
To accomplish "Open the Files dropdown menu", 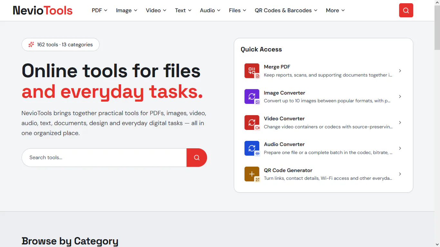I will click(238, 10).
